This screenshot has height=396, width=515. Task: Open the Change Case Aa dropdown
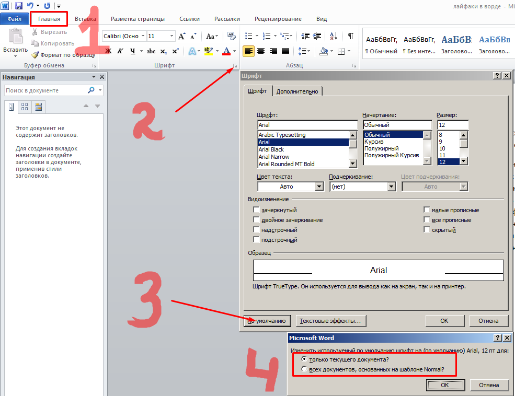(x=212, y=36)
